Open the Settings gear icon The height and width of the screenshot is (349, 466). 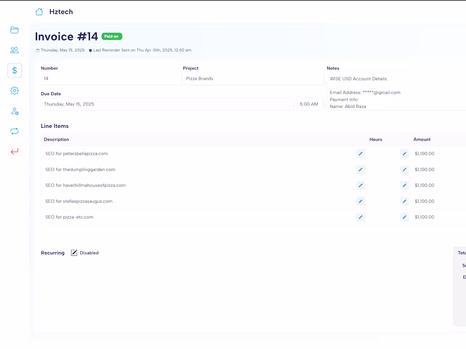click(x=14, y=91)
